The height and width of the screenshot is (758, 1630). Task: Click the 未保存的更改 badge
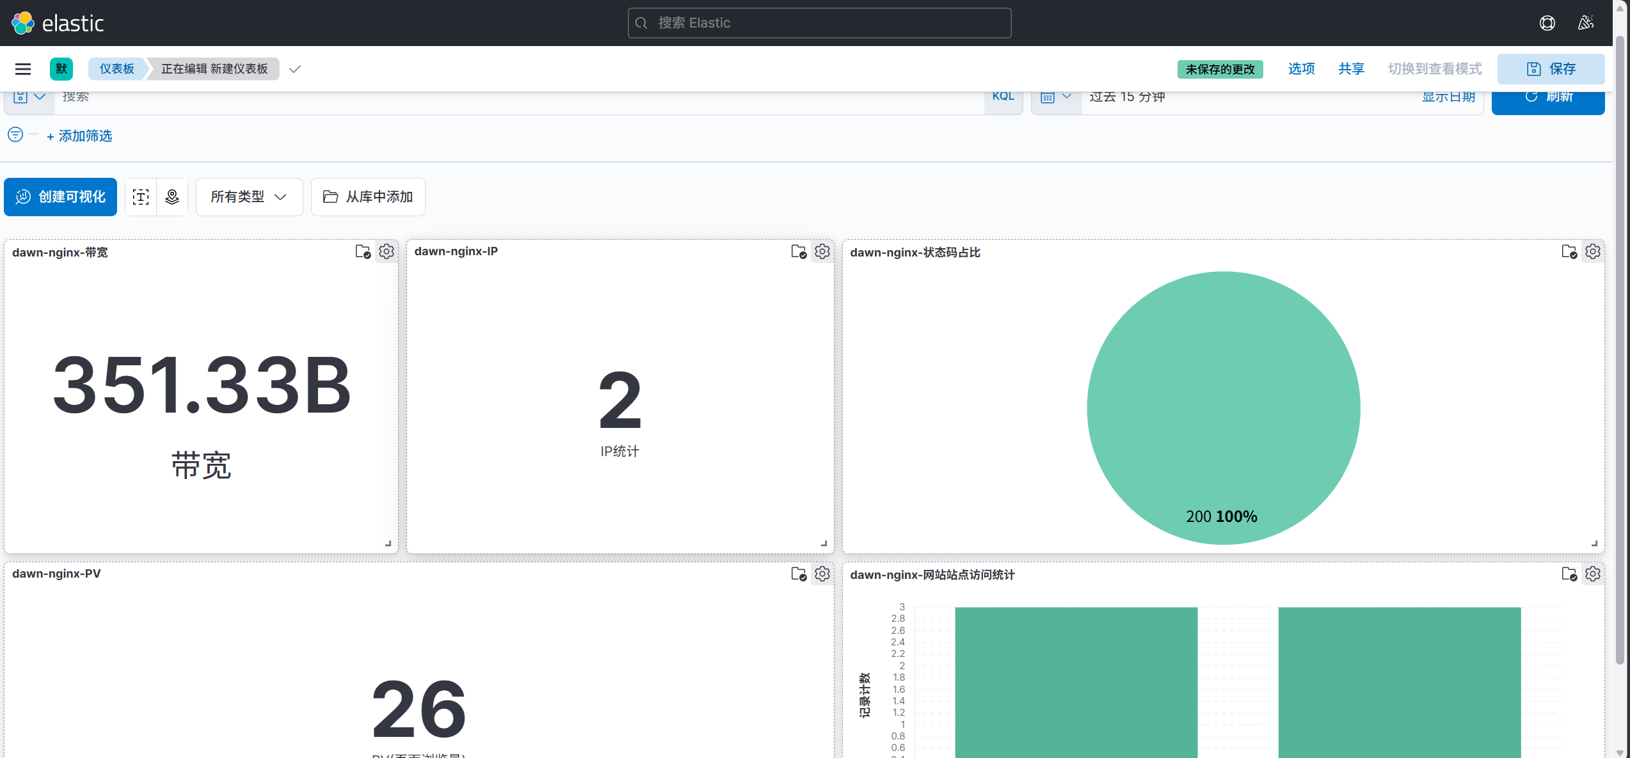[x=1220, y=69]
